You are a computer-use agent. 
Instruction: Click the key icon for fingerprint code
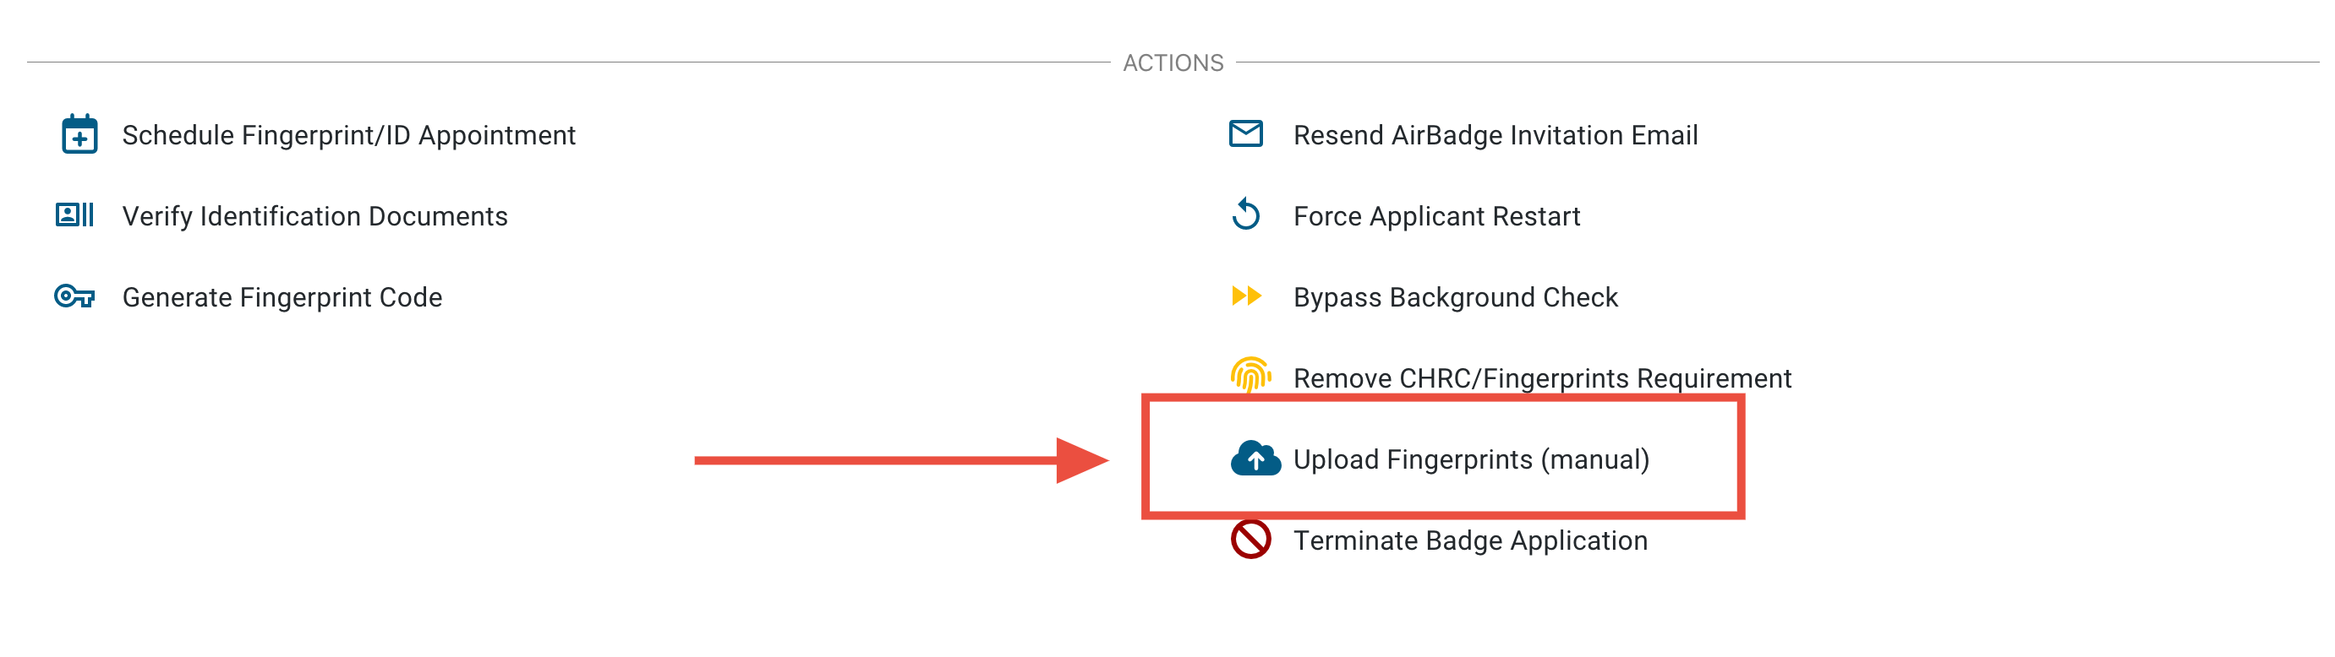[x=74, y=296]
